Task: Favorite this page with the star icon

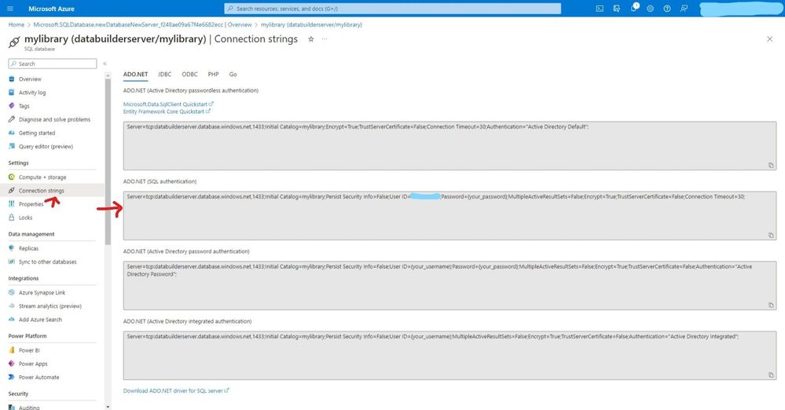Action: pos(311,39)
